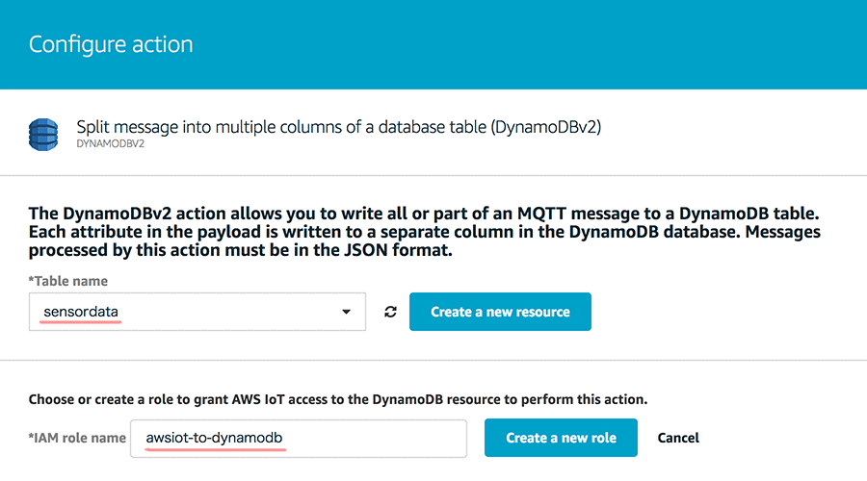
Task: Click the Choose or create a role text
Action: [338, 399]
